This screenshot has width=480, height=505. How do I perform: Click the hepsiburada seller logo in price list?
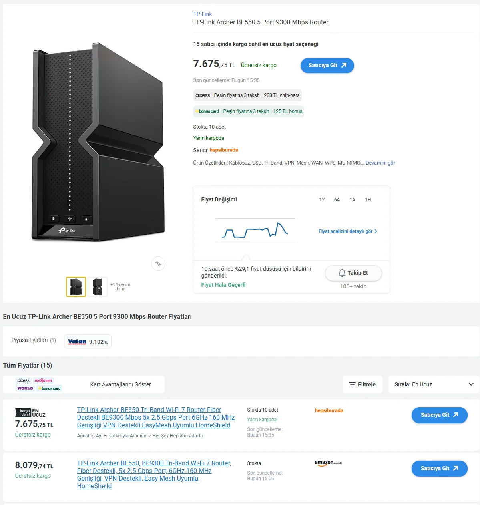click(x=329, y=410)
